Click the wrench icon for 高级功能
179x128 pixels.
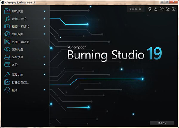(7, 75)
